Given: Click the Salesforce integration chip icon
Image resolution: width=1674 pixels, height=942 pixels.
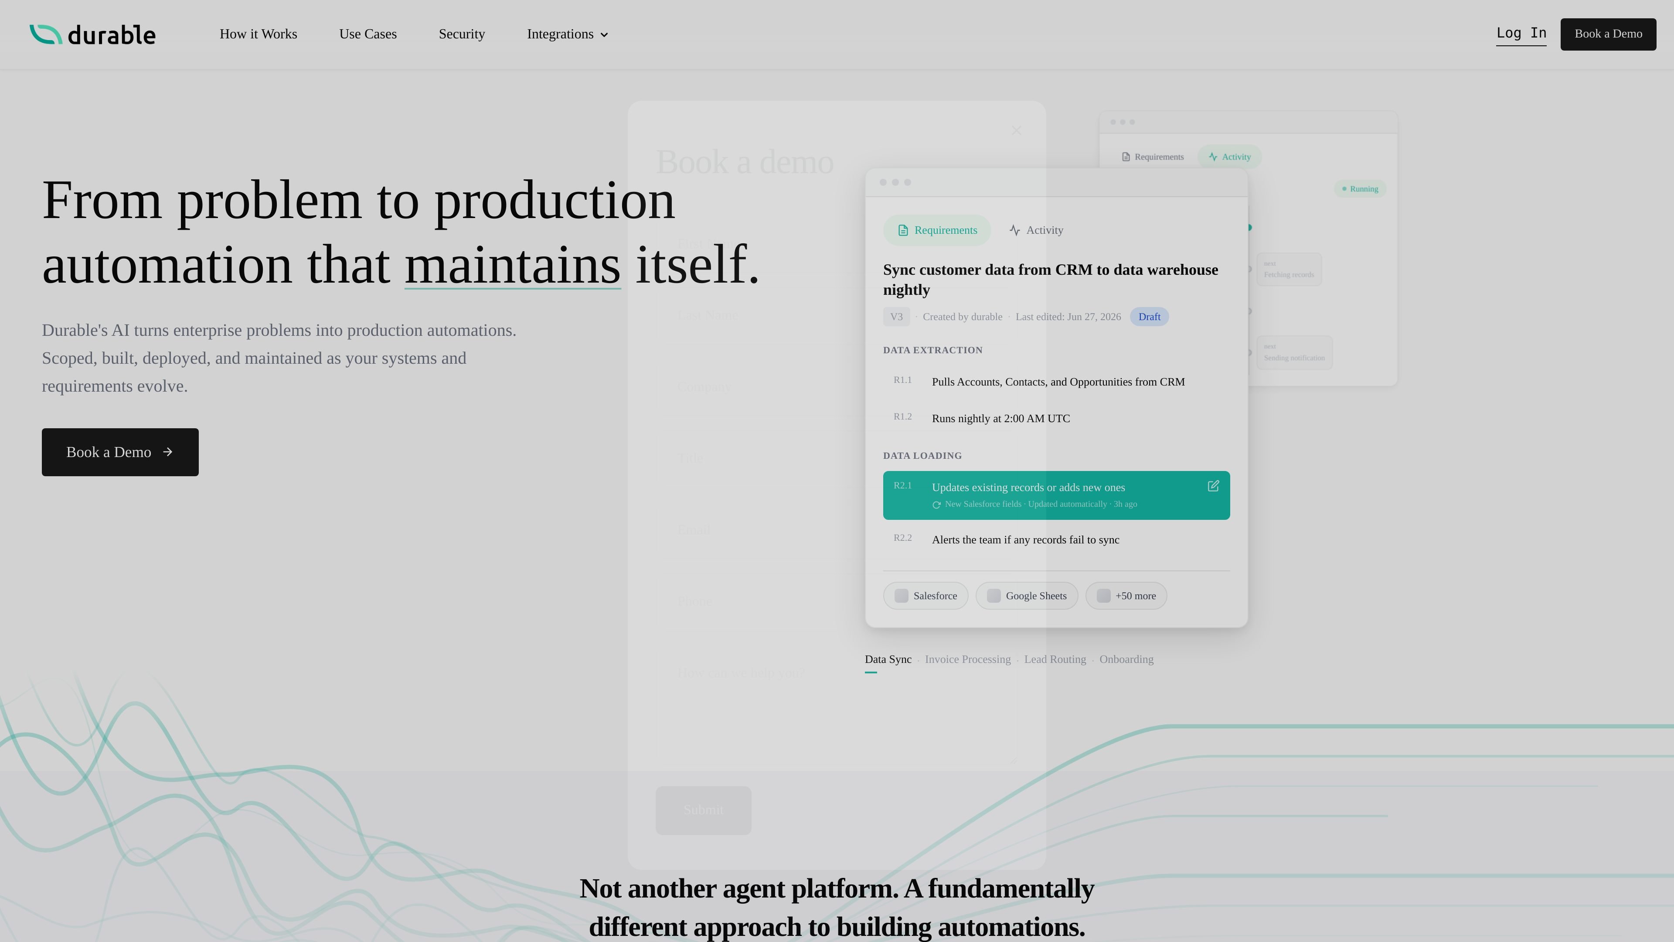Looking at the screenshot, I should 902,596.
